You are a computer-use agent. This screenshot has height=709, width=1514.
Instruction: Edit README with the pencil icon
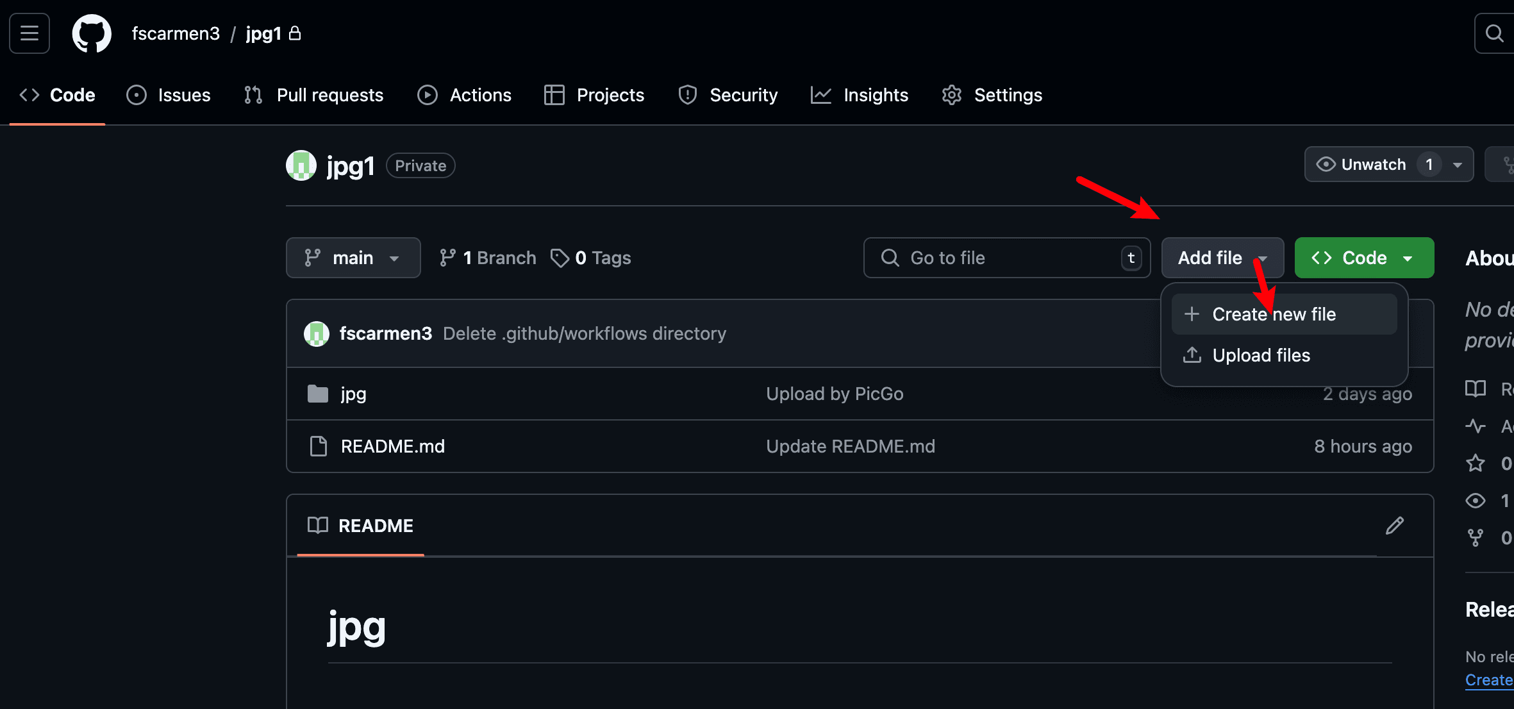point(1395,526)
